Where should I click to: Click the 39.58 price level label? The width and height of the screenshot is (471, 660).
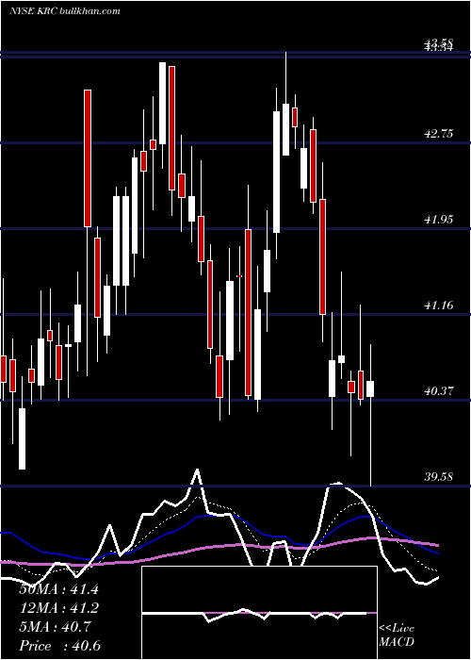click(440, 477)
